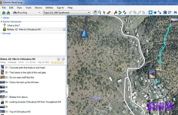Open Find with the binoculars icon
This screenshot has width=178, height=115.
176,12
